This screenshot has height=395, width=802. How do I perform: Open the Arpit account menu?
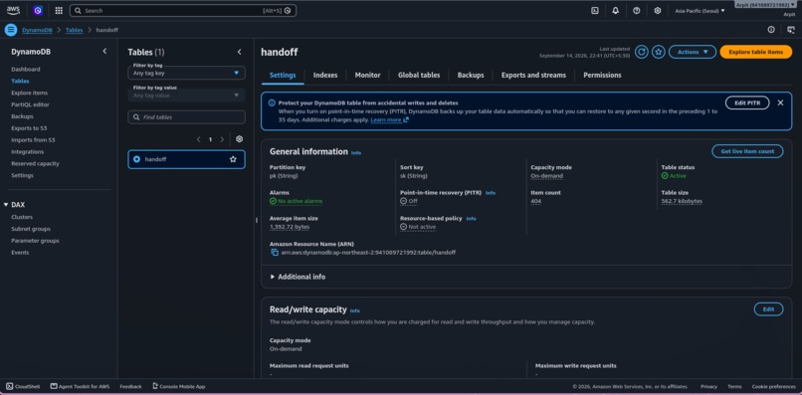coord(765,5)
